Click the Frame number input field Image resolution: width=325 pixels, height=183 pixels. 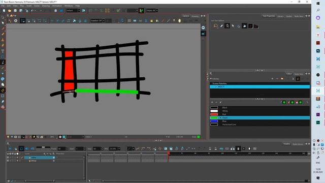(x=61, y=149)
